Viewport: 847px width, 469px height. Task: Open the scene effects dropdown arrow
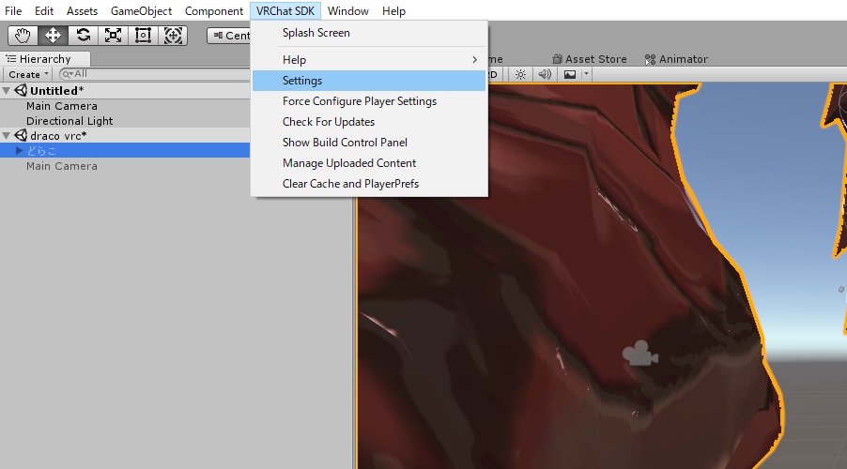(x=586, y=74)
